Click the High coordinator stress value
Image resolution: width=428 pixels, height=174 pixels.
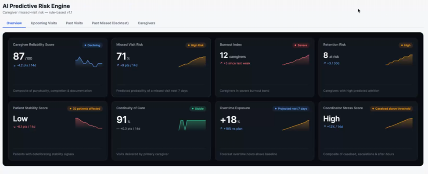(331, 119)
